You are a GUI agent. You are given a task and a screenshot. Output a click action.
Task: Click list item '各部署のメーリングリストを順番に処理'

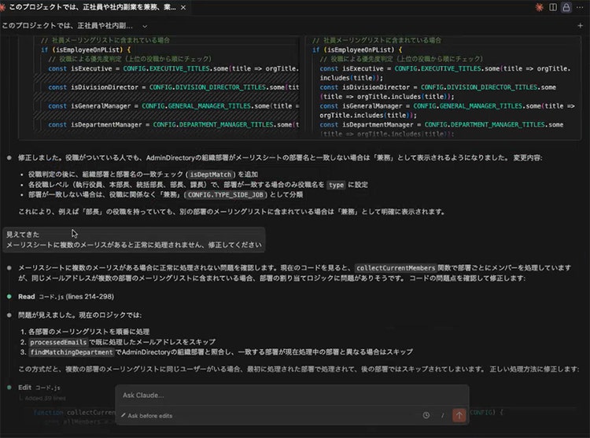89,332
